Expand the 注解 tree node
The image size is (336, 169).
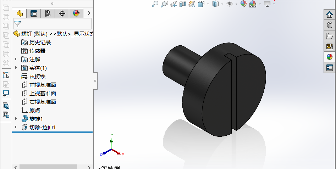(x=16, y=59)
